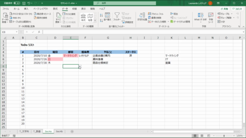Open the Sec4b sheet tab
246x138 pixels.
(x=59, y=131)
